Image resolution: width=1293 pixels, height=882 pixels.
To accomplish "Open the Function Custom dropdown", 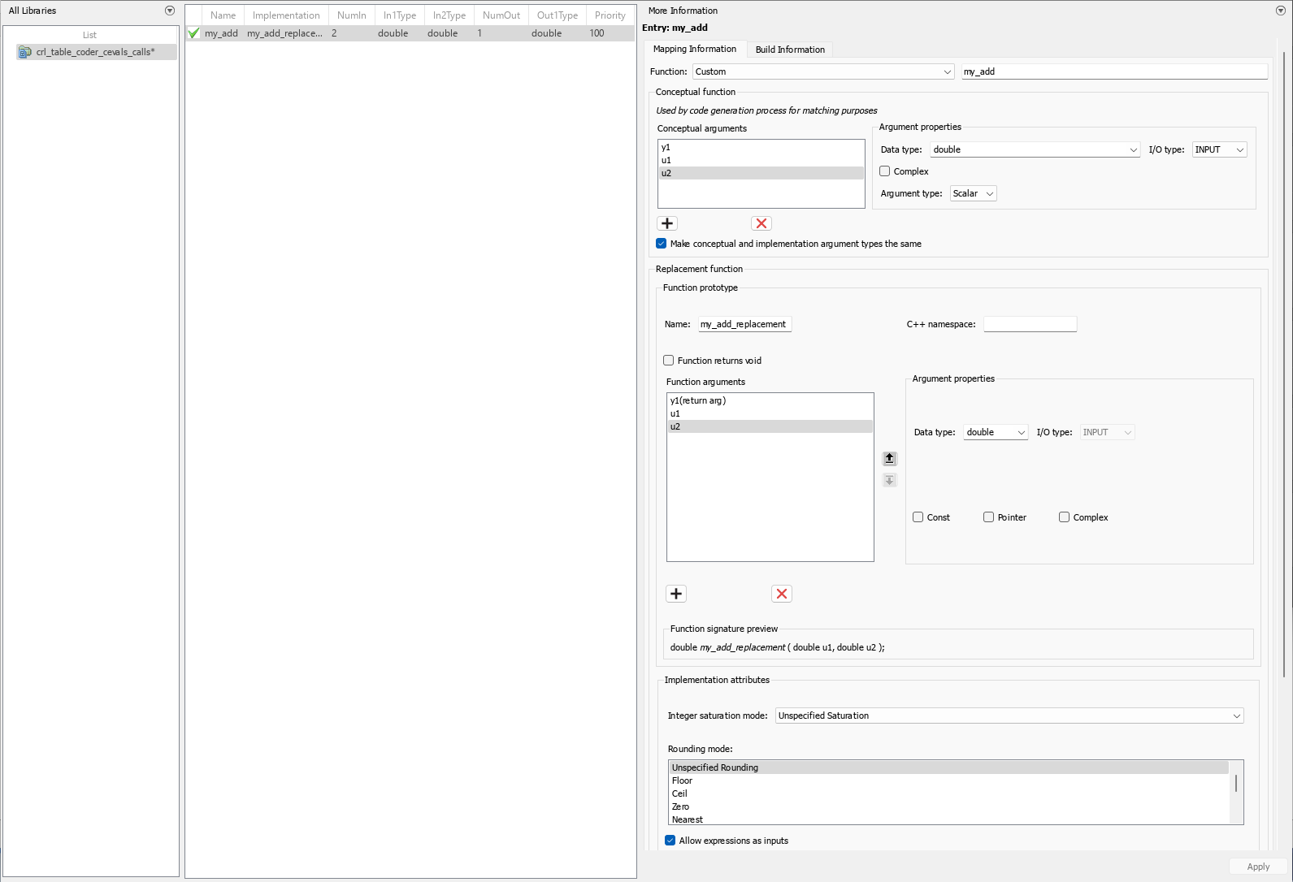I will coord(823,71).
